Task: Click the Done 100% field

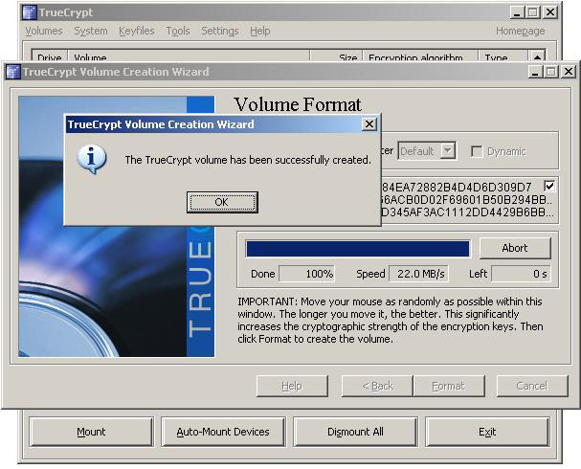Action: 307,274
